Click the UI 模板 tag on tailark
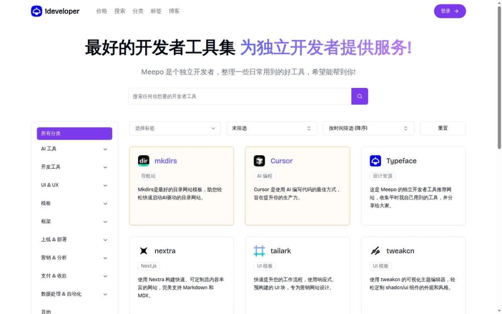Viewport: 502px width, 314px height. click(x=265, y=266)
